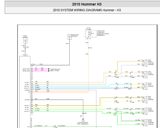Click the 'ON RIGHT INNER FRONT WHEELWELL' note
Screen dimensions: 160x128
click(83, 123)
